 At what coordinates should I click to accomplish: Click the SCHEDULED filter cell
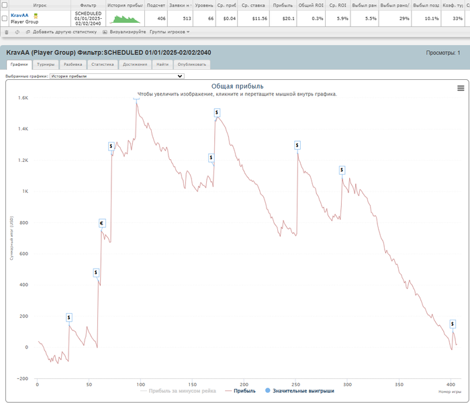tap(88, 18)
